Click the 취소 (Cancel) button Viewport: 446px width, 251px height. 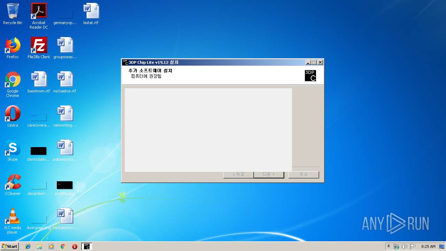coord(304,175)
